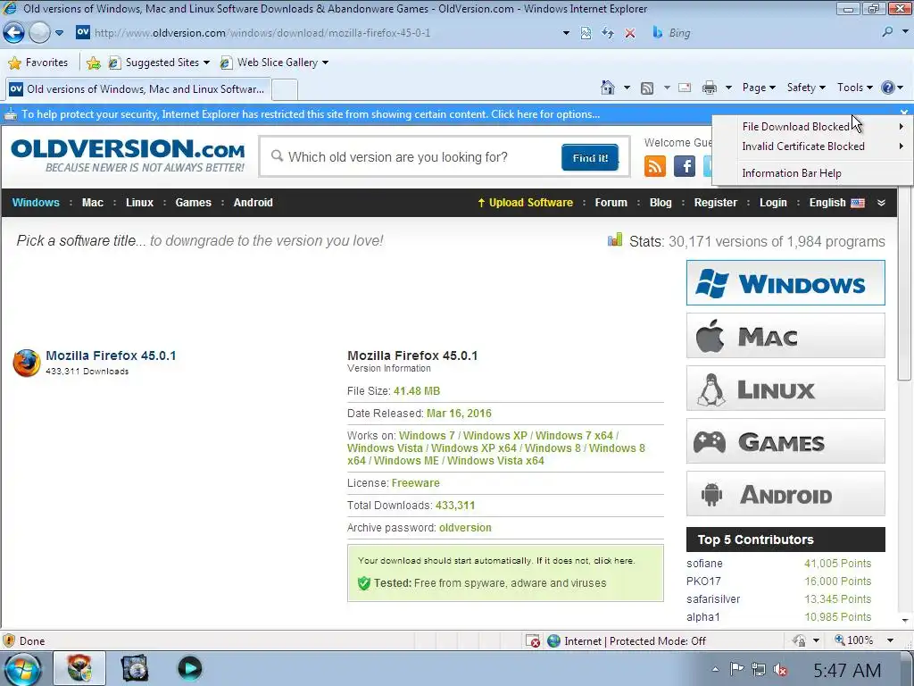Viewport: 914px width, 686px height.
Task: Click the popup blocker status bar icon
Action: [532, 641]
